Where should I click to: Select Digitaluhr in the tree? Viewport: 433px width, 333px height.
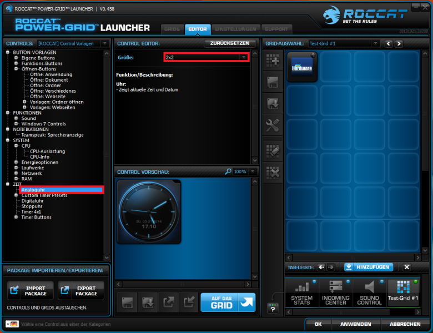tap(33, 201)
